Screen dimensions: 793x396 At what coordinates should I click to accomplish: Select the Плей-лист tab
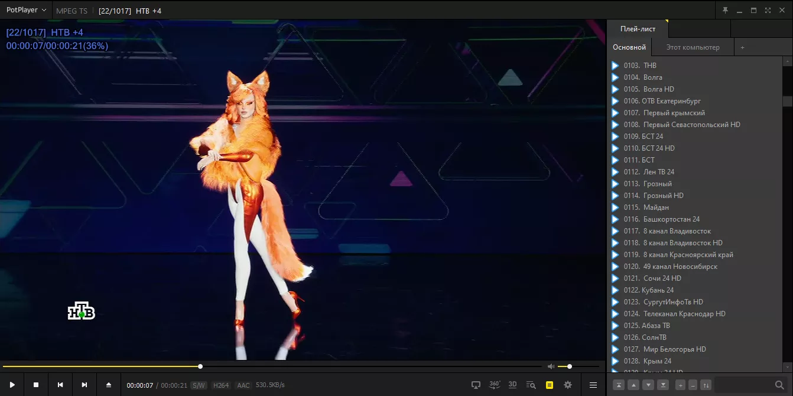pyautogui.click(x=638, y=28)
